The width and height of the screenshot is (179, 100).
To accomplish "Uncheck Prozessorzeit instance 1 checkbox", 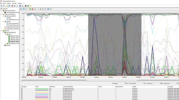I will pos(22,97).
